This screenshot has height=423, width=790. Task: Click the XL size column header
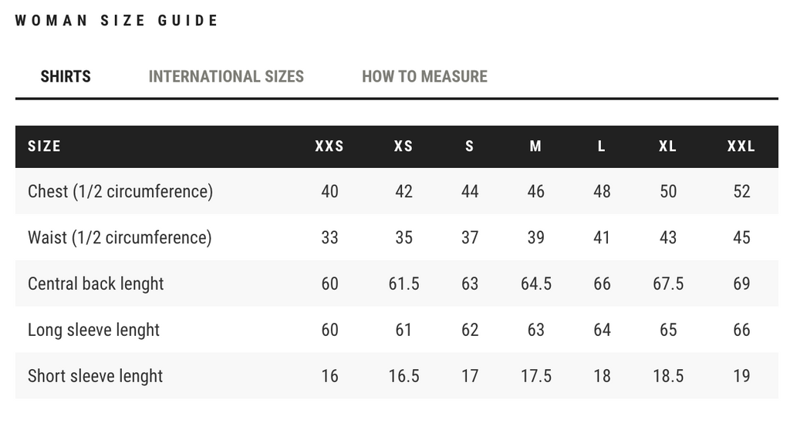pyautogui.click(x=668, y=146)
